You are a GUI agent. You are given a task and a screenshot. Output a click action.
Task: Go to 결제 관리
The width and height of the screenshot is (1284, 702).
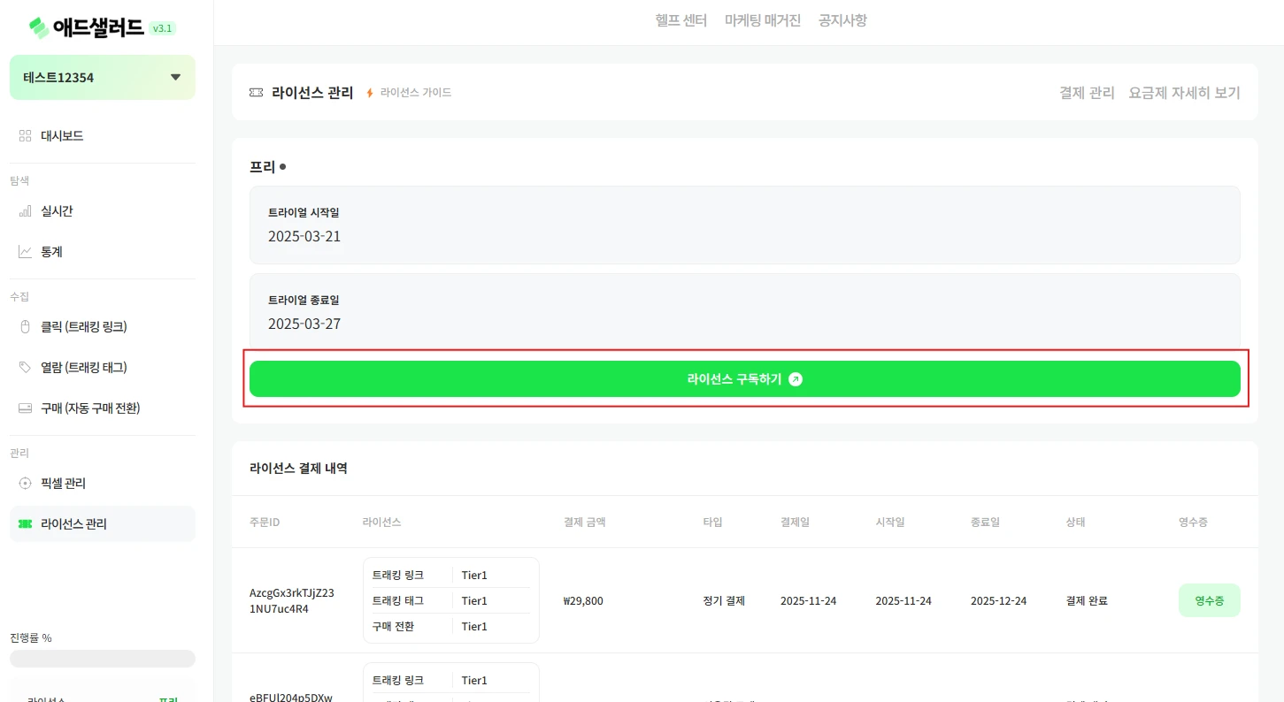(1087, 93)
